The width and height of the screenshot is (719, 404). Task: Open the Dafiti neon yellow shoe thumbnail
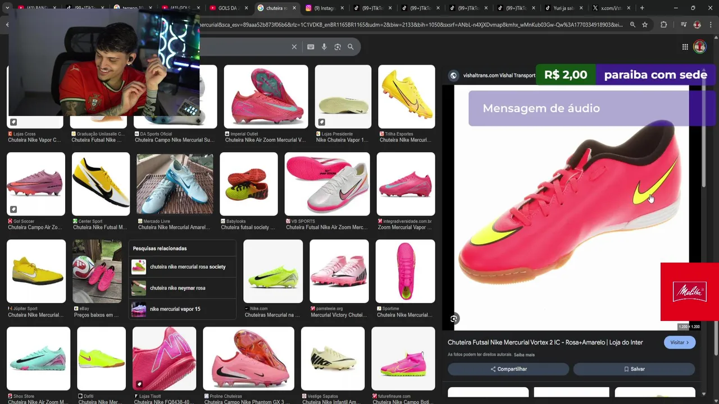[x=101, y=359]
